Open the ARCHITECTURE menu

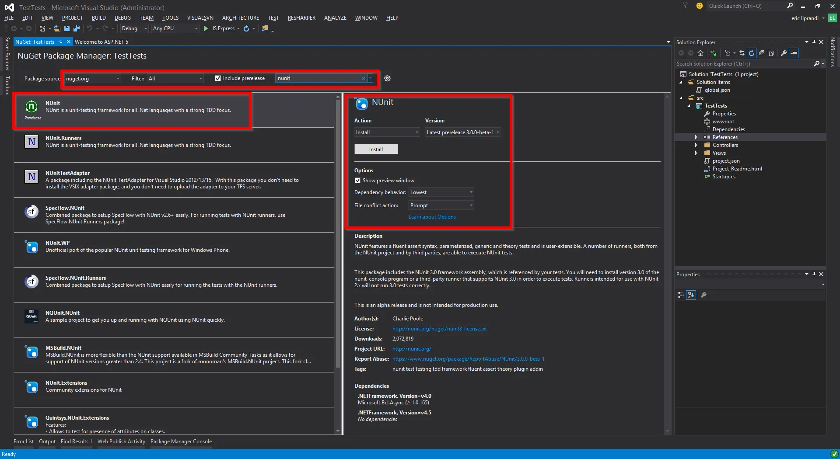coord(240,18)
